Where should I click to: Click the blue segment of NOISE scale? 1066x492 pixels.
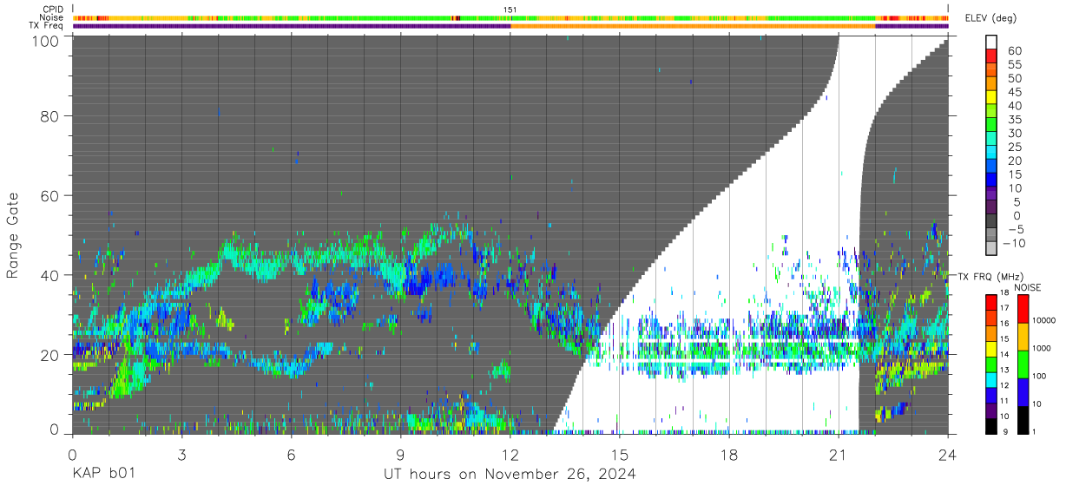pyautogui.click(x=1023, y=391)
